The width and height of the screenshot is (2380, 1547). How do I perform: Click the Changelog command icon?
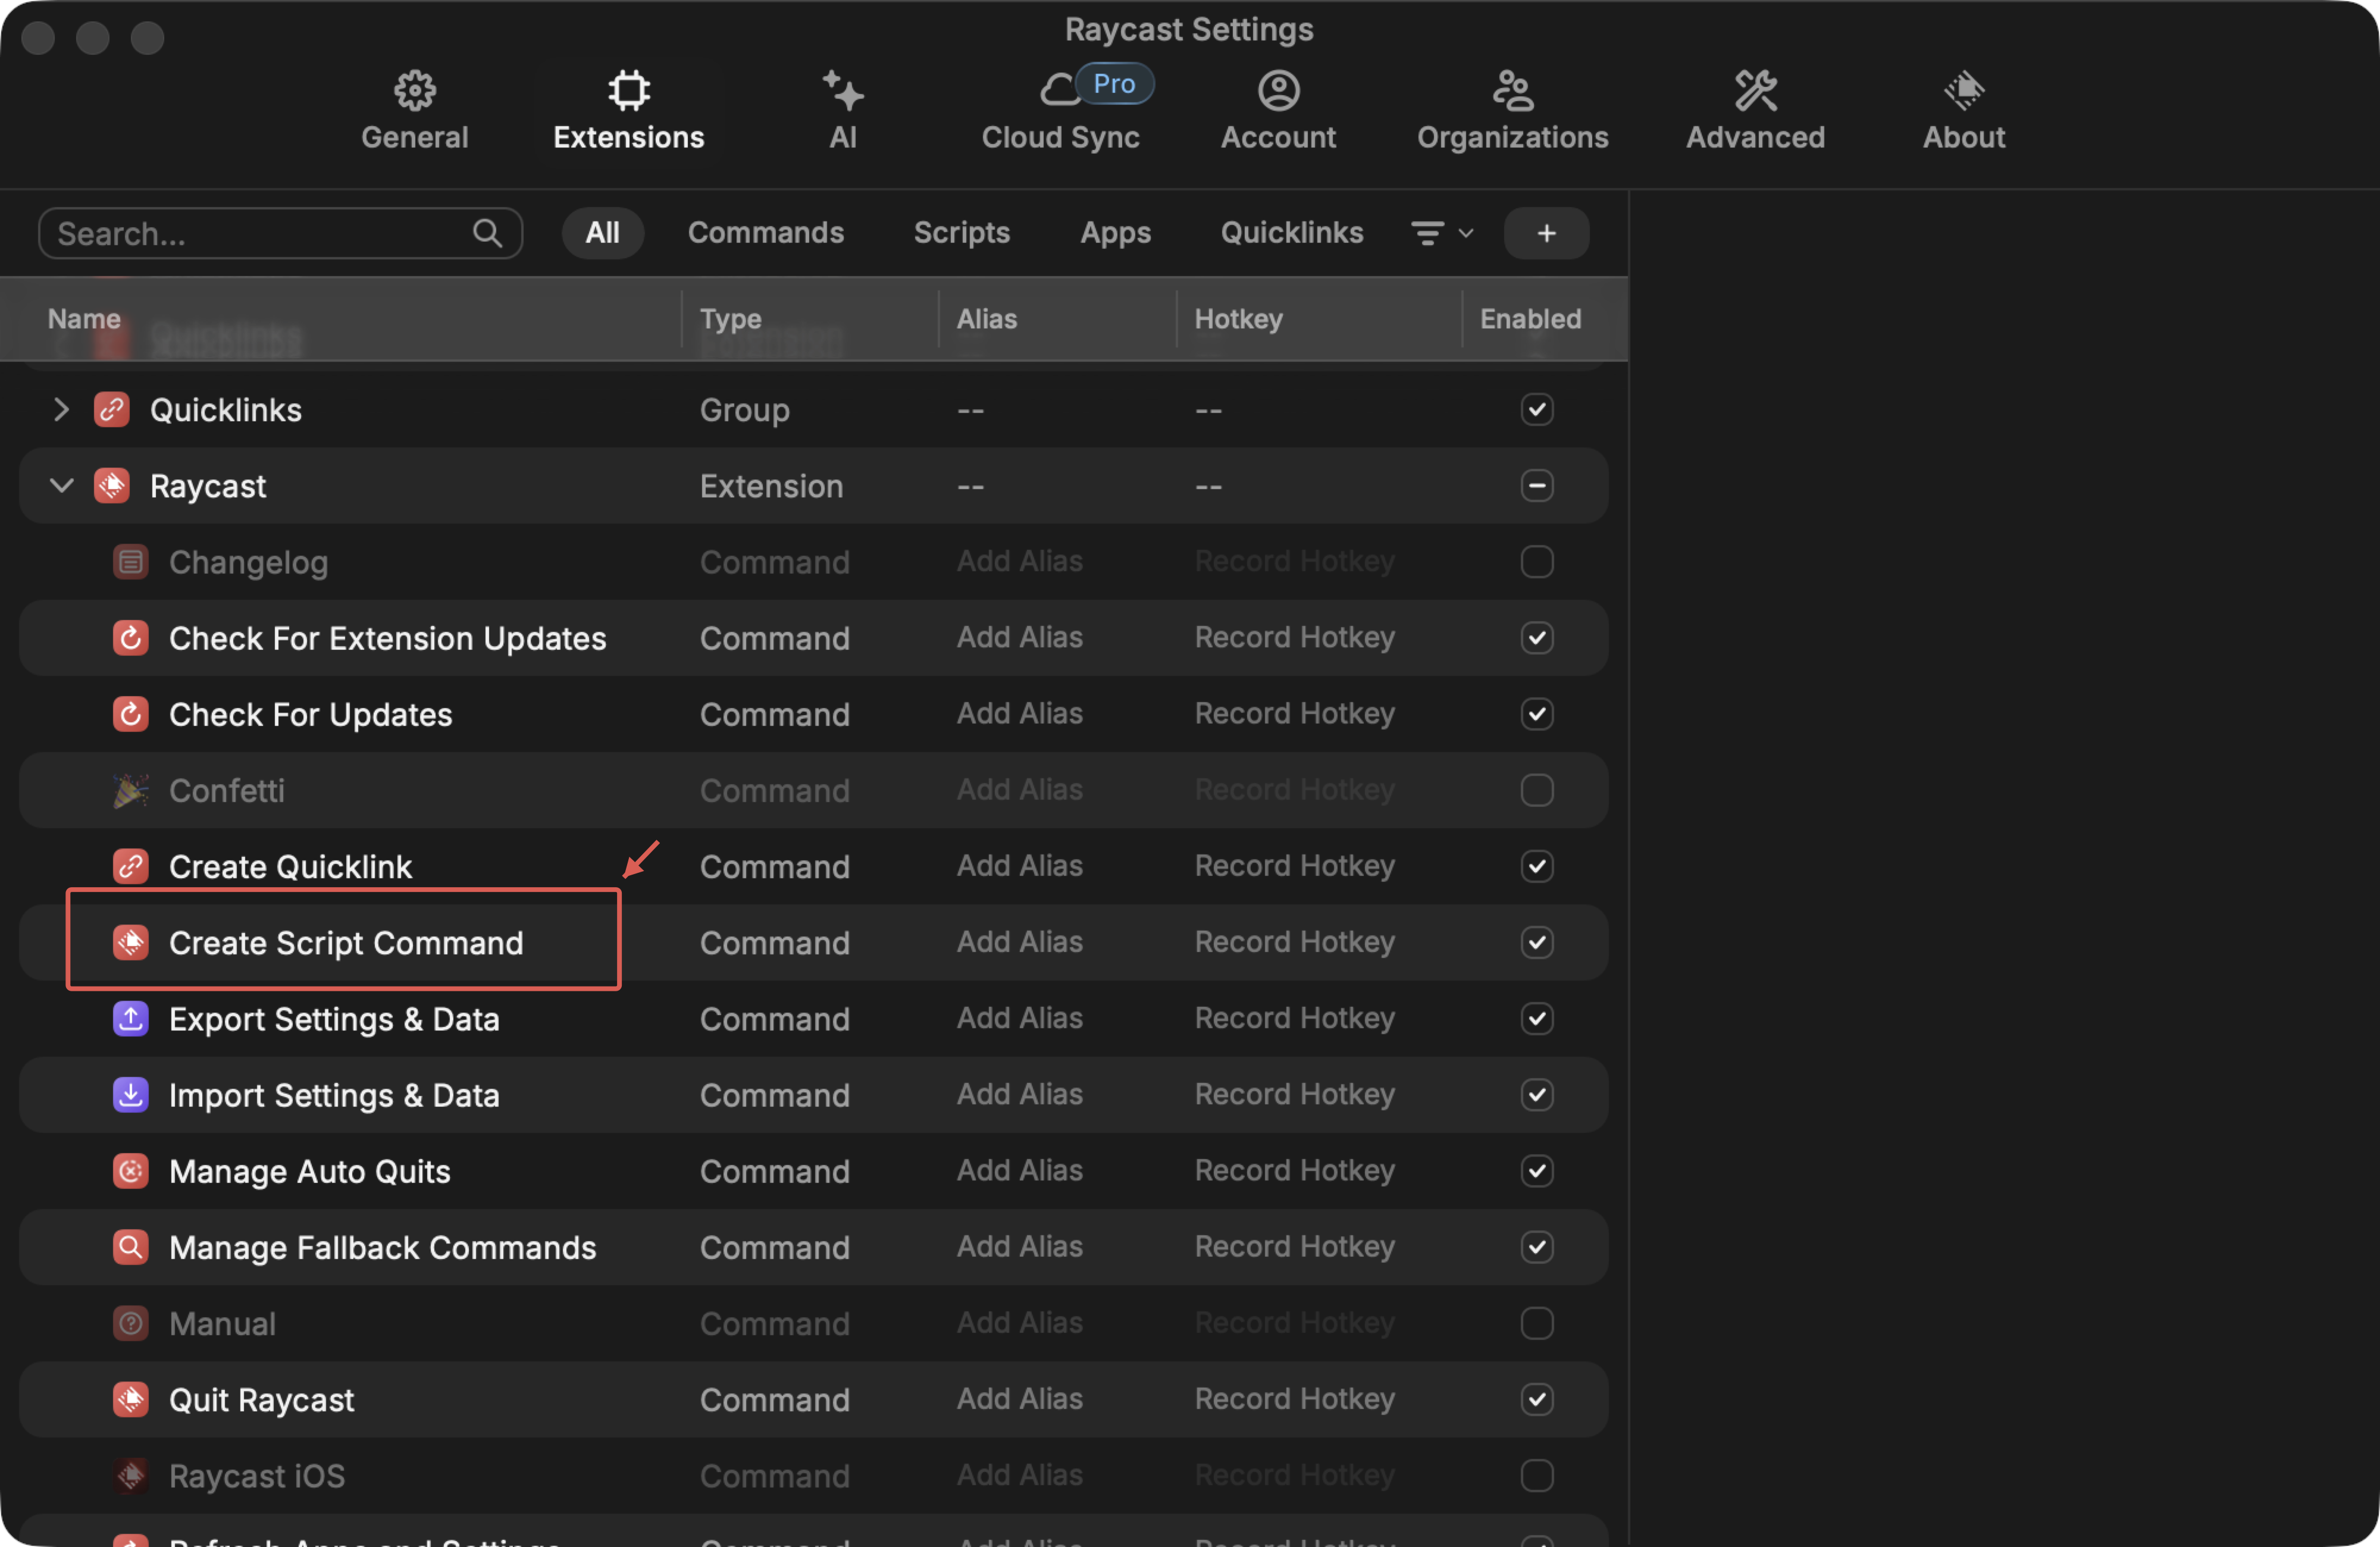[131, 562]
